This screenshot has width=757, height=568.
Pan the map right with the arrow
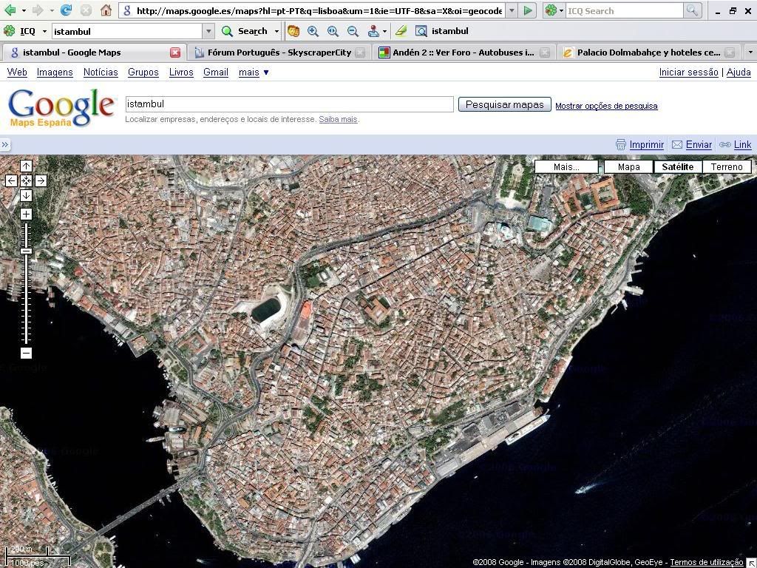(41, 180)
